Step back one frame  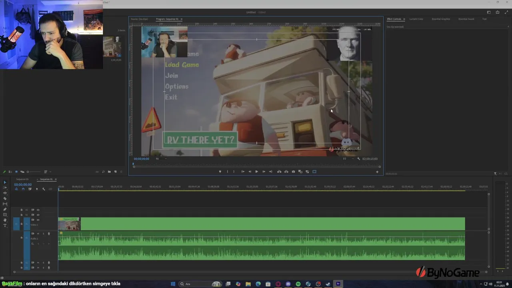click(x=250, y=172)
